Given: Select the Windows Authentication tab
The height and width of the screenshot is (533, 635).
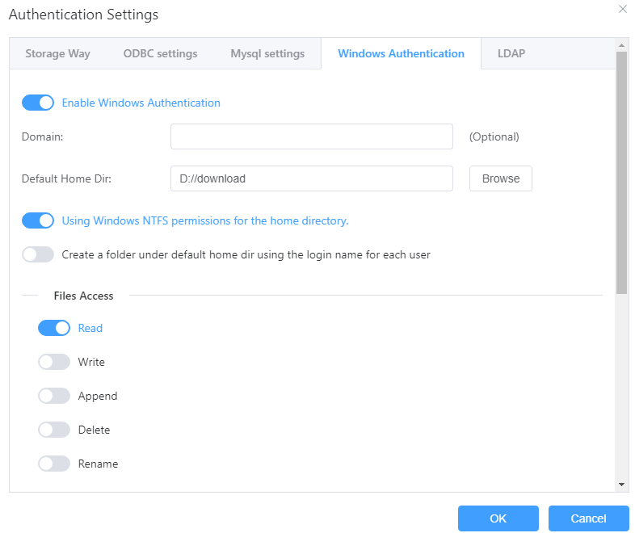Looking at the screenshot, I should coord(401,53).
